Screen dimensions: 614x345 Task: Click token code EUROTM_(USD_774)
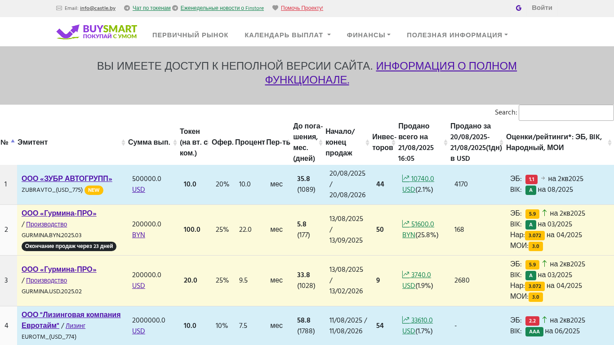(x=49, y=337)
